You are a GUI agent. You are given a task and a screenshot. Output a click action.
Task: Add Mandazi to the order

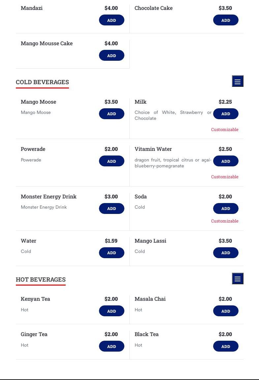pyautogui.click(x=112, y=20)
